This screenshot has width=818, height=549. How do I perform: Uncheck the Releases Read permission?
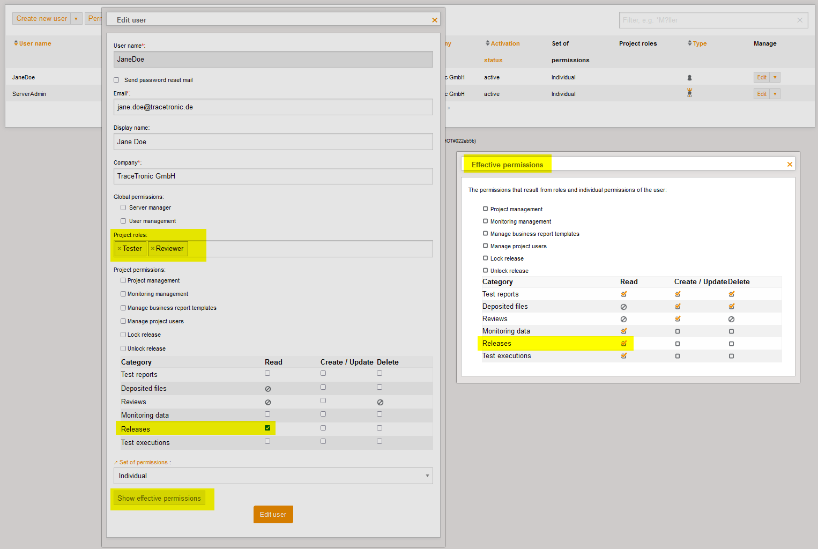point(267,428)
